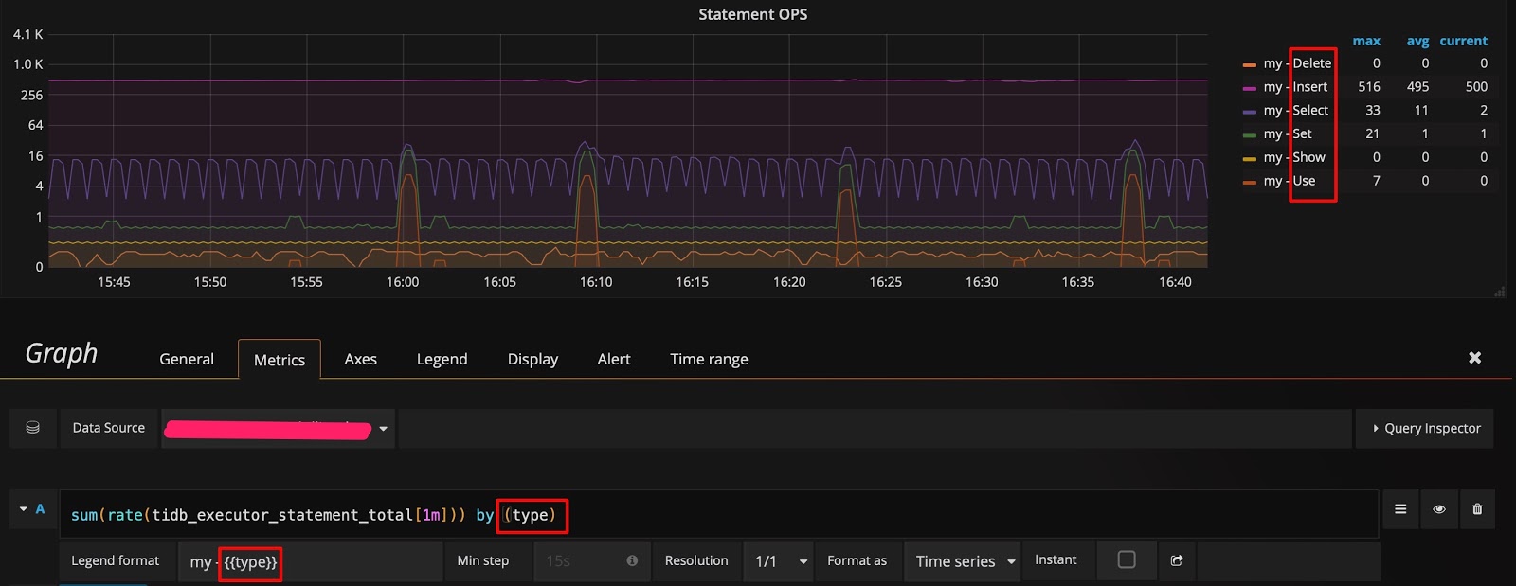This screenshot has height=586, width=1516.
Task: Enable the Instant checkbox
Action: (1127, 559)
